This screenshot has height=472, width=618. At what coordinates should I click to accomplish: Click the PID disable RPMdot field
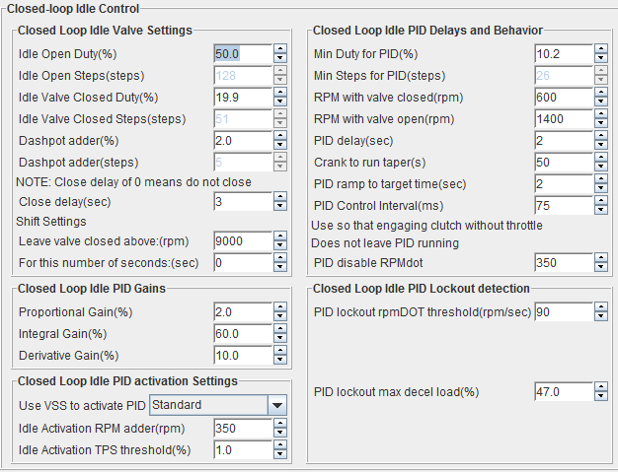[x=564, y=263]
